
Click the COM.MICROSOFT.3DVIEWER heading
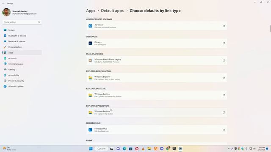99,19
